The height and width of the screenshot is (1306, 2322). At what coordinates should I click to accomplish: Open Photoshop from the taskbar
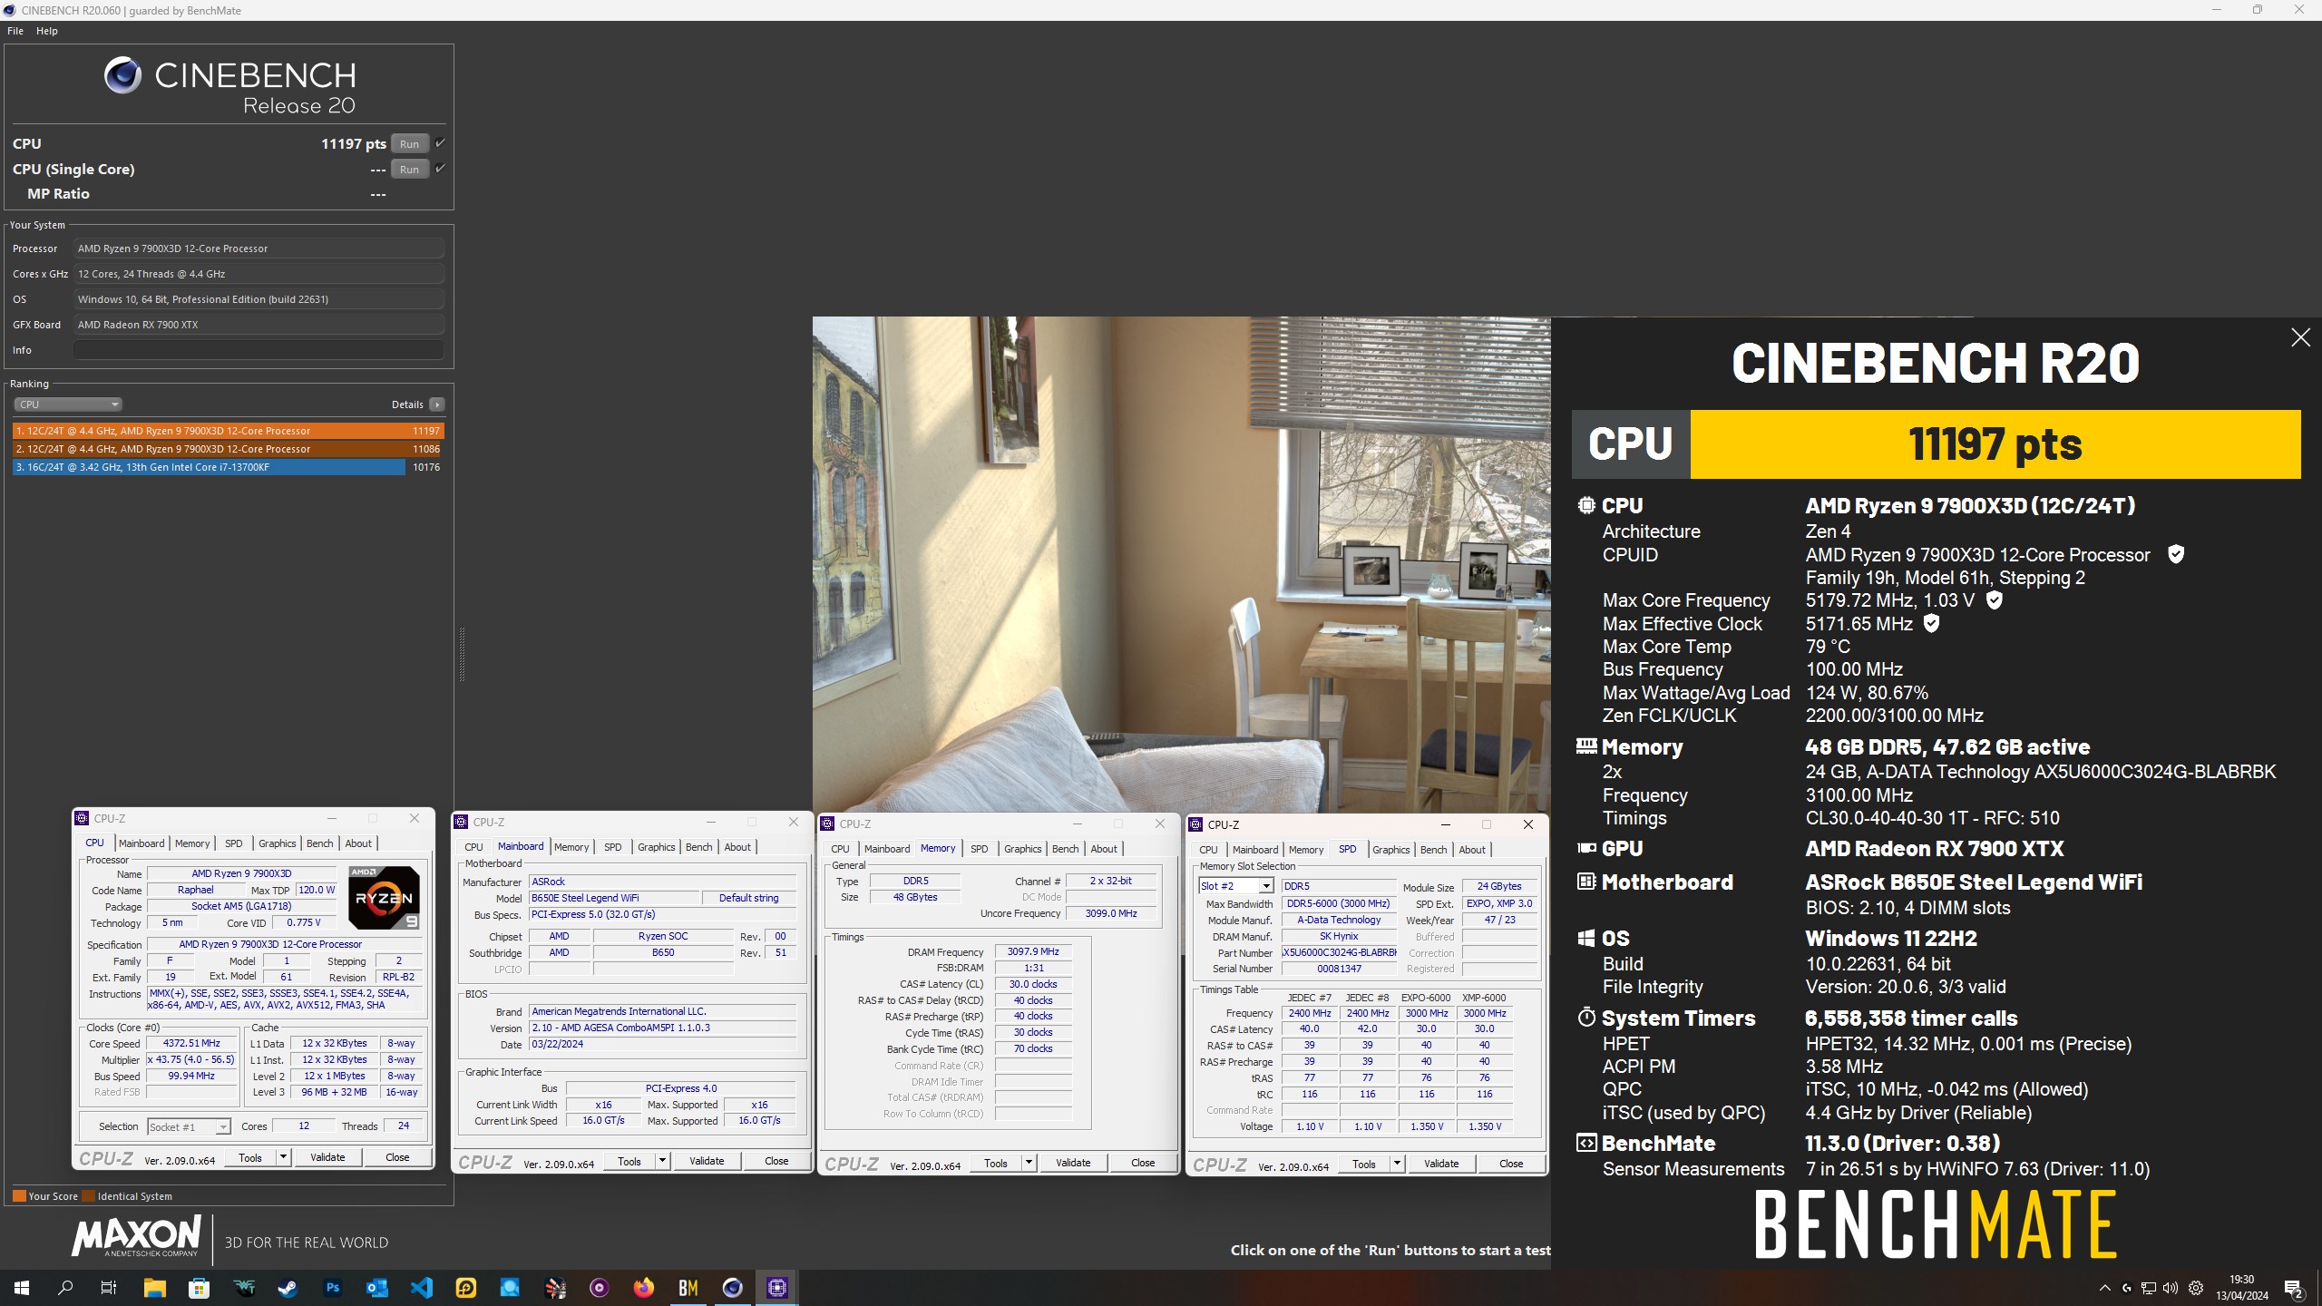click(x=333, y=1287)
